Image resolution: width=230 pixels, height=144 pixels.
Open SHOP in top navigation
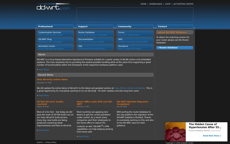168,4
